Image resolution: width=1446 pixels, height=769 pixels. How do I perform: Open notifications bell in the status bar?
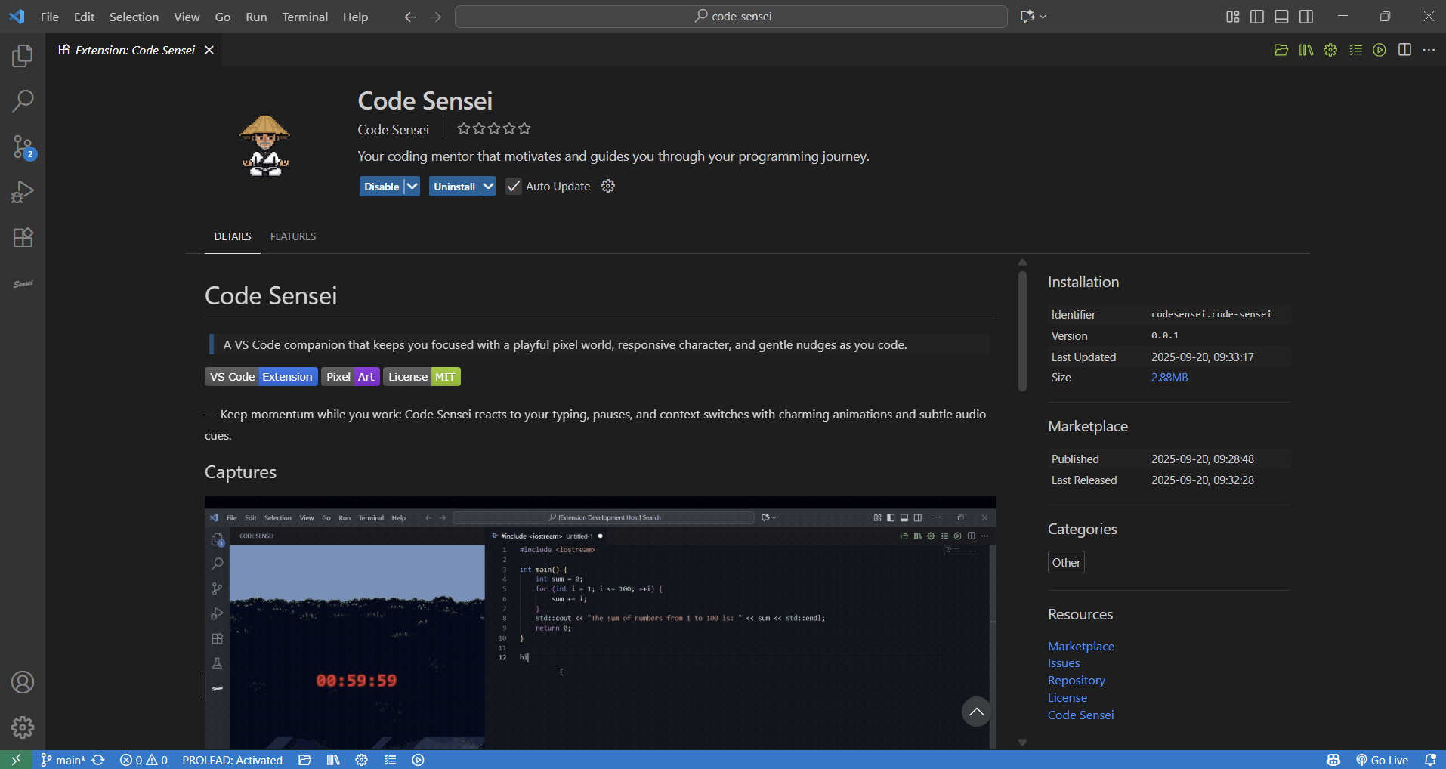[x=1430, y=760]
